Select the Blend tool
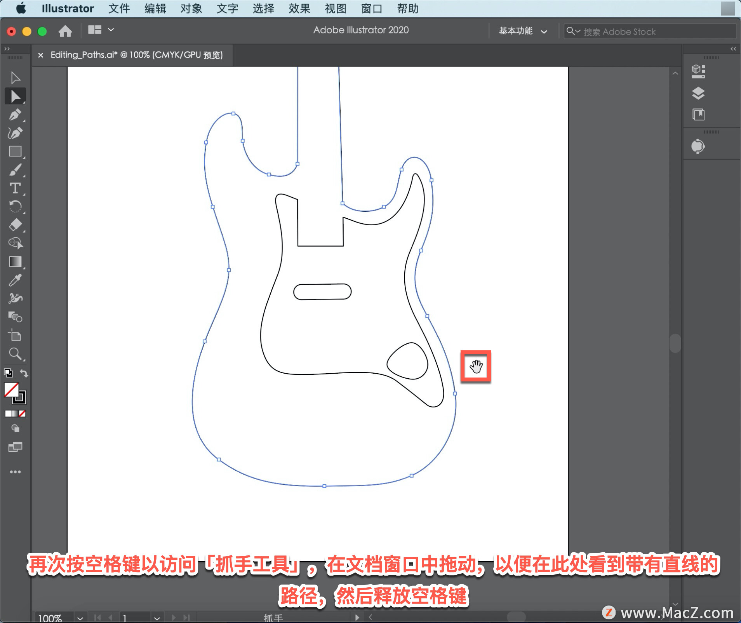741x623 pixels. point(15,317)
